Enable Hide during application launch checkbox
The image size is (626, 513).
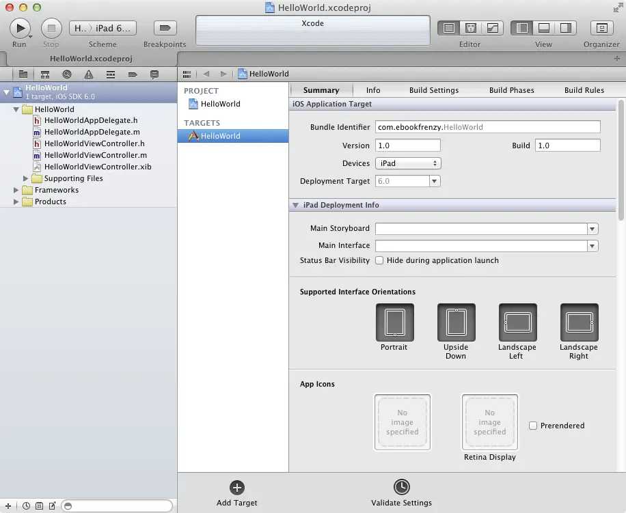point(379,260)
